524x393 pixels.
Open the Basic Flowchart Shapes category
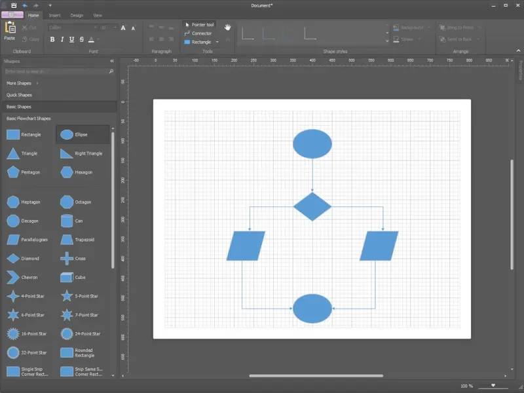click(x=29, y=119)
